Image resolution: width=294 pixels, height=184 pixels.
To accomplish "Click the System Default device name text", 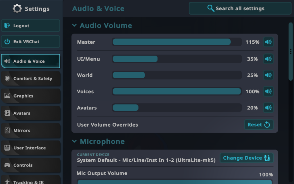I will (x=146, y=160).
